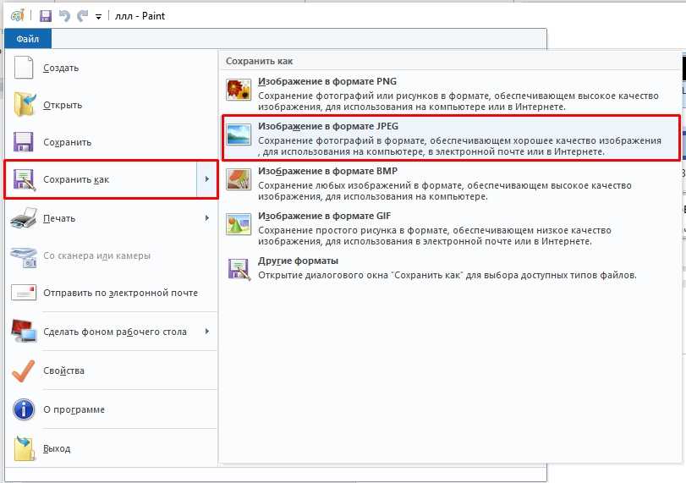Expand the Сохранить как submenu arrow
Image resolution: width=686 pixels, height=483 pixels.
click(207, 179)
